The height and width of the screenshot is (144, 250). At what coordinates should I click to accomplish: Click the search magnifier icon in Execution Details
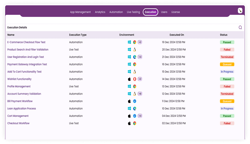pyautogui.click(x=240, y=27)
